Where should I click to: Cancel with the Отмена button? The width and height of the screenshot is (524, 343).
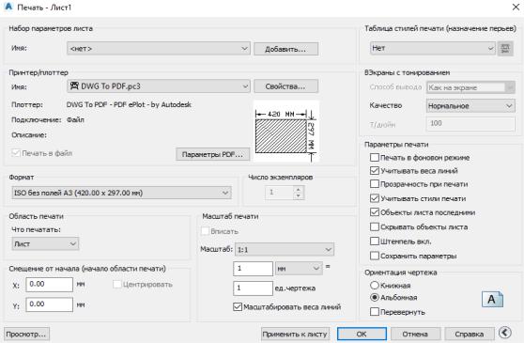415,334
